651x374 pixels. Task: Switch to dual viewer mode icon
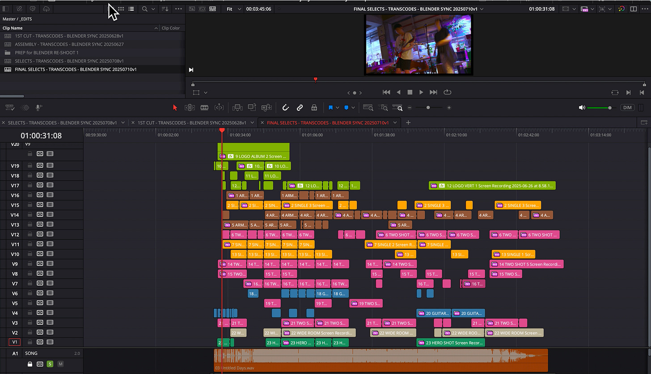(634, 9)
